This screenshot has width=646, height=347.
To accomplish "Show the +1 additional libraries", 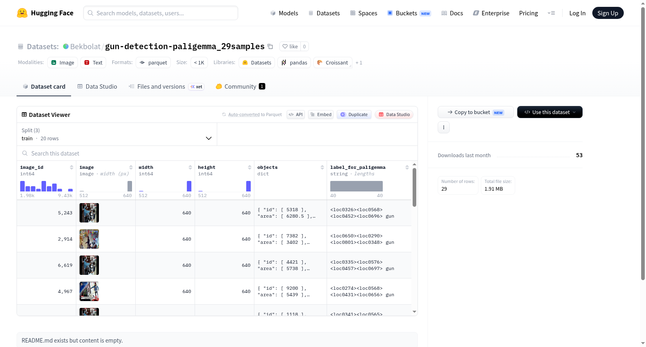I will coord(359,63).
